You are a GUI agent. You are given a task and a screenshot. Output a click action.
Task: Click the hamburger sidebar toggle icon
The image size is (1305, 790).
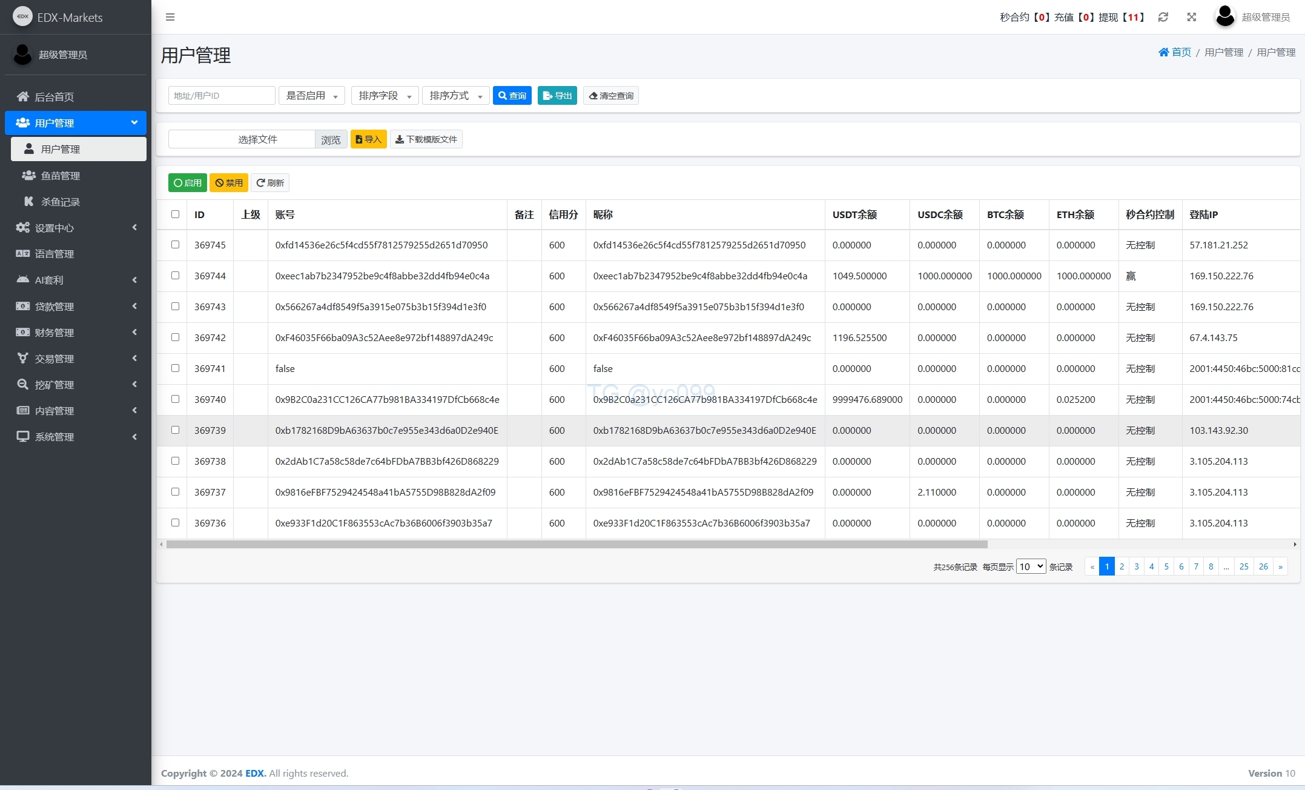coord(170,17)
